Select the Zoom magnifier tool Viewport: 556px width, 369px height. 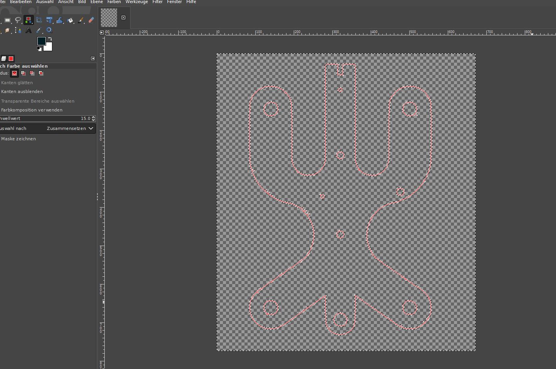pos(49,30)
